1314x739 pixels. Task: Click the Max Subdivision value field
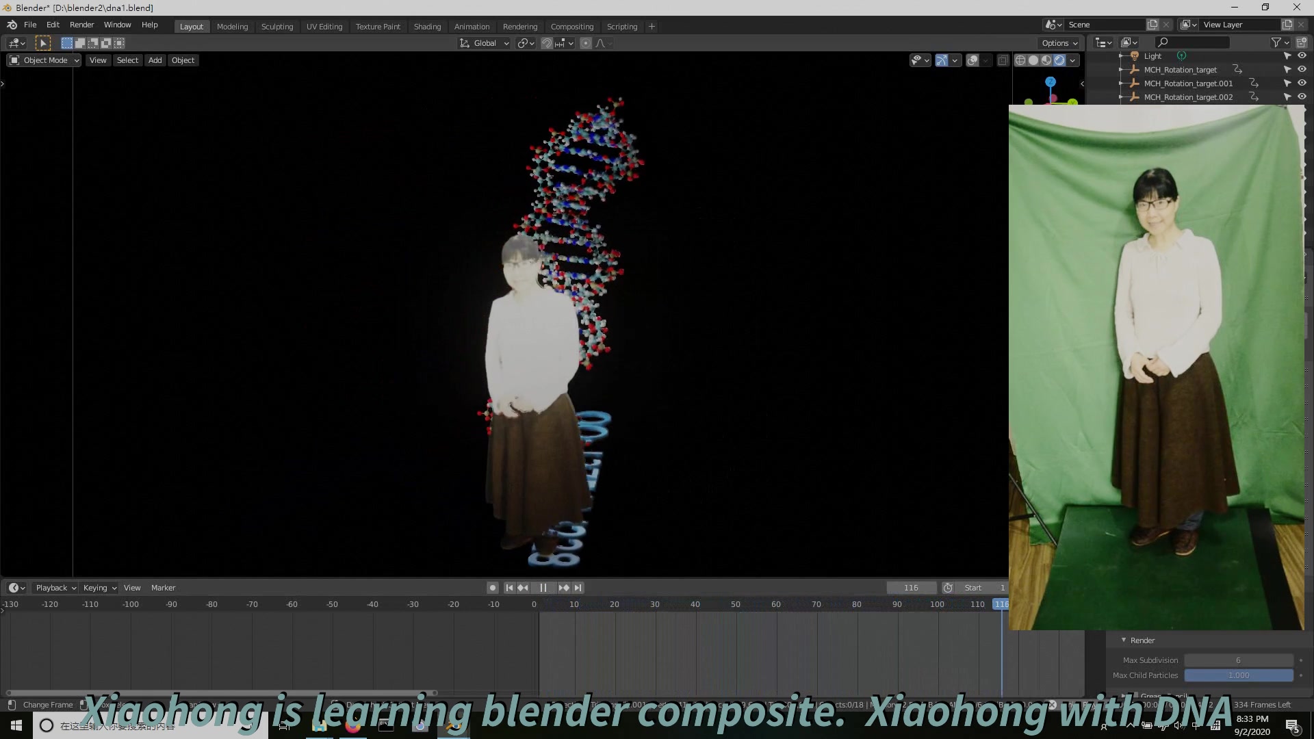(1239, 660)
